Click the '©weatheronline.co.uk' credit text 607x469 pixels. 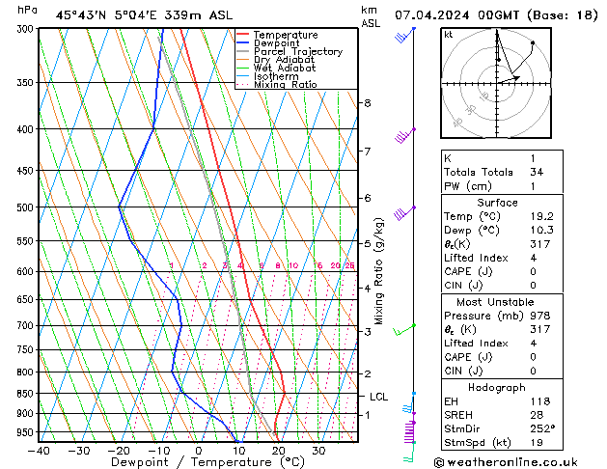click(506, 462)
